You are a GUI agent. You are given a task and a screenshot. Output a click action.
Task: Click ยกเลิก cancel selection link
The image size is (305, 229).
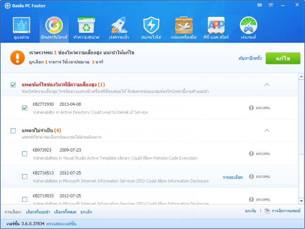86,212
